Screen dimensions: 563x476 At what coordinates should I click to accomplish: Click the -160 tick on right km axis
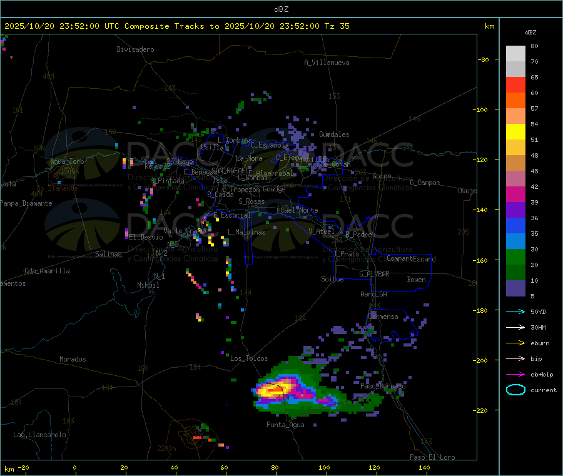pos(482,260)
